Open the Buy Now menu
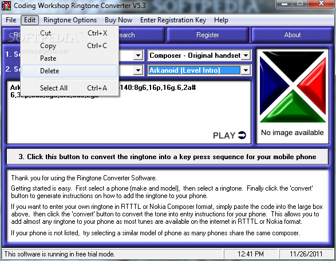336x261 pixels. tap(118, 20)
